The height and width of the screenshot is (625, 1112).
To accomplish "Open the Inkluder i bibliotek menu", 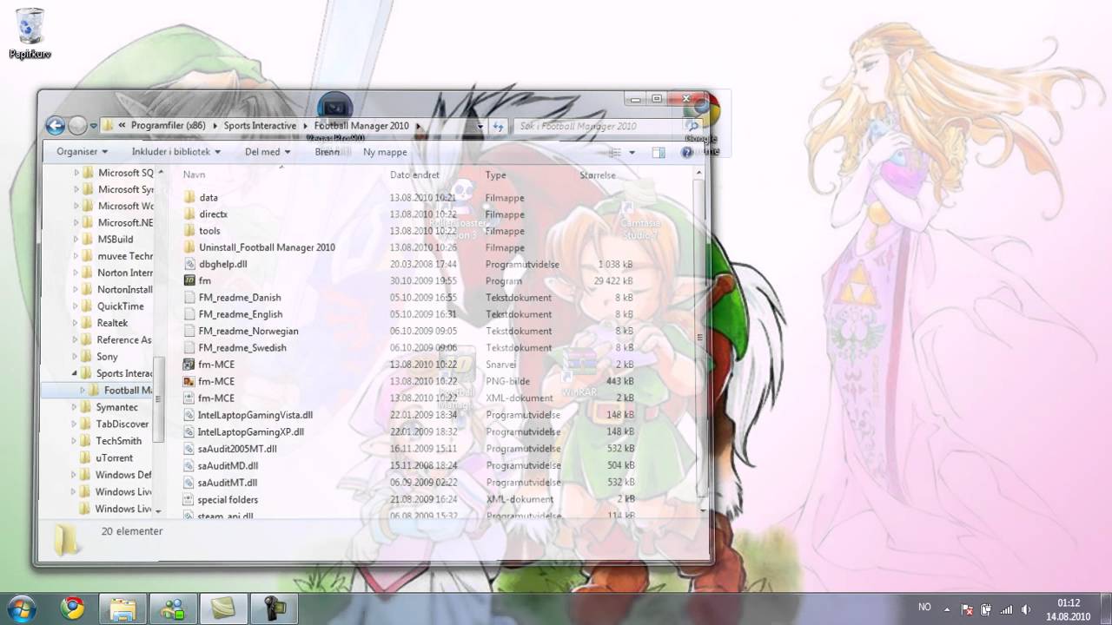I will [x=176, y=152].
